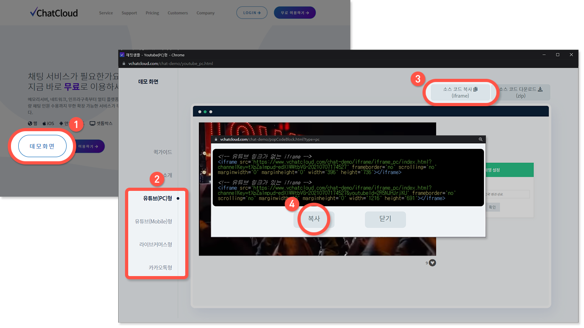
Task: Click the popup URL vchatcloud.com/chat-demo/popCodeBlock.html
Action: click(270, 139)
